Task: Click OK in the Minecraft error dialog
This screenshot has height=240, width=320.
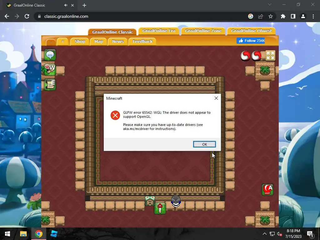Action: coord(204,144)
